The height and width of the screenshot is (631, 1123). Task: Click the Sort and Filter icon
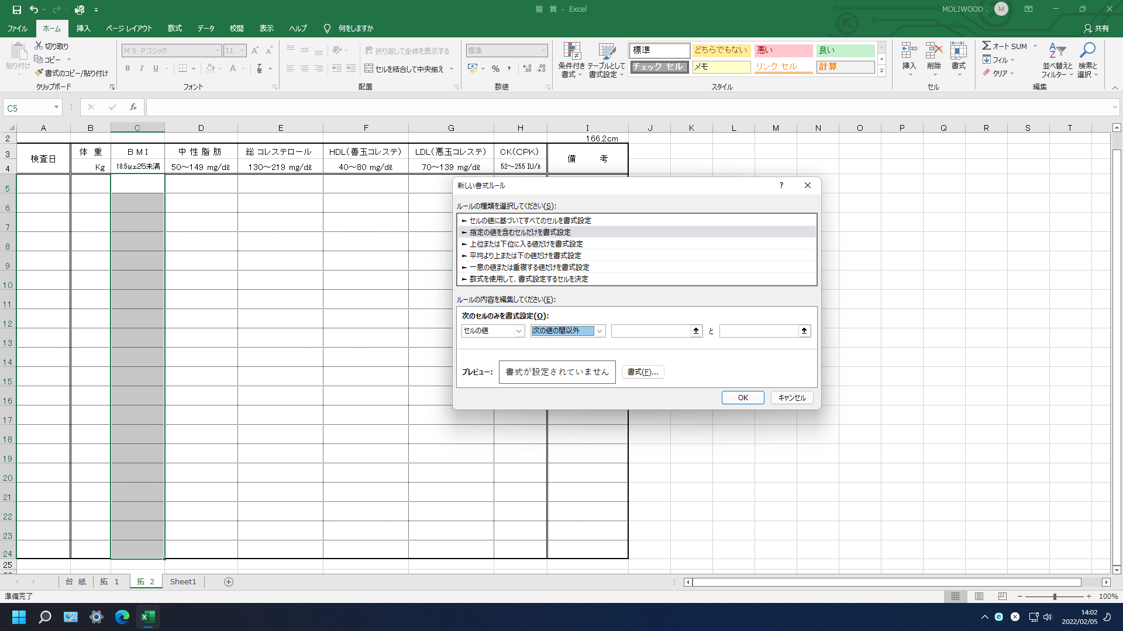coord(1057,51)
